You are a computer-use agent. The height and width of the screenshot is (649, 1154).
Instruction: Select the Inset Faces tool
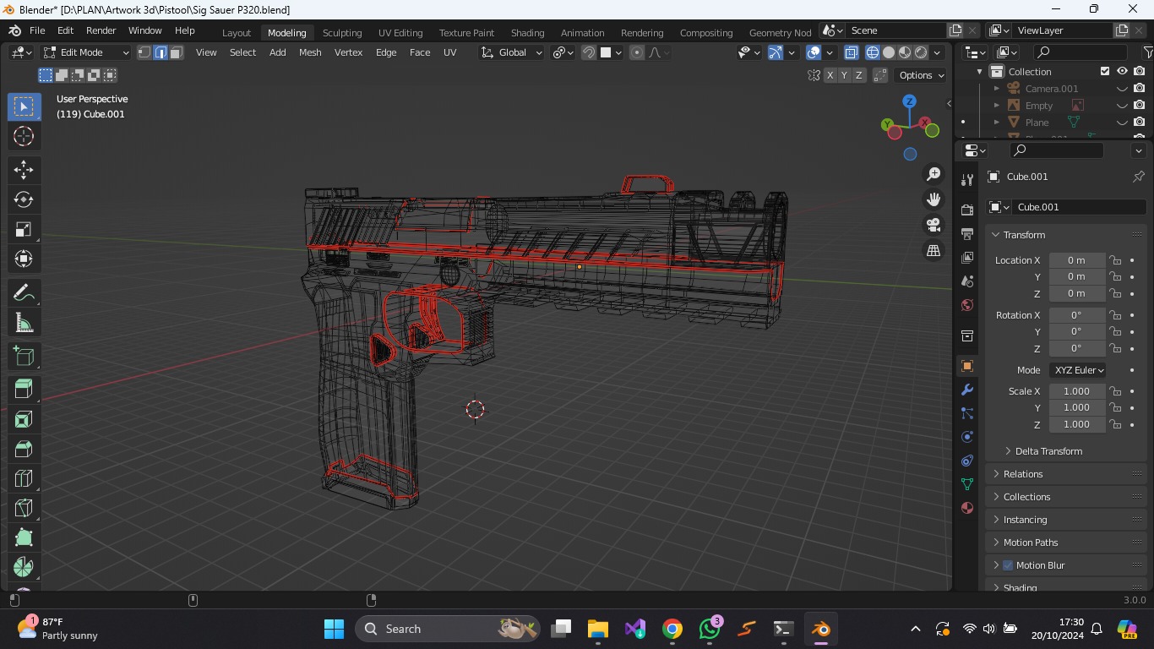coord(24,419)
